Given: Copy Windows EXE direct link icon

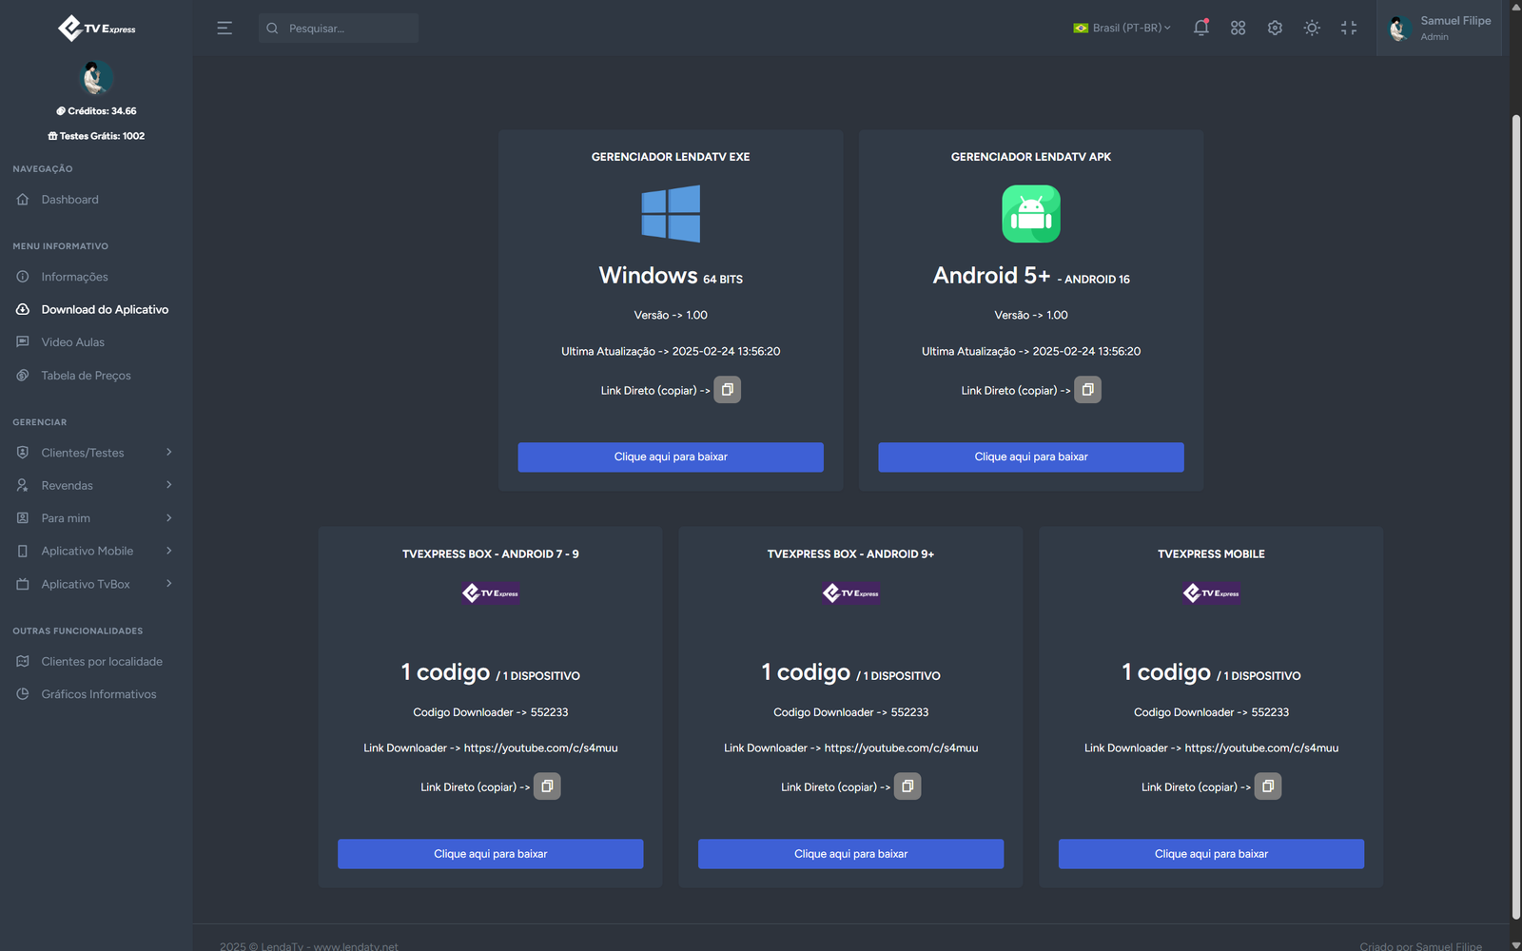Looking at the screenshot, I should (x=728, y=390).
